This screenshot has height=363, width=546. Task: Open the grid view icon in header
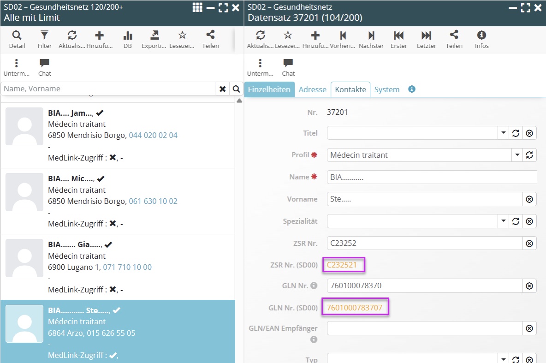(197, 7)
